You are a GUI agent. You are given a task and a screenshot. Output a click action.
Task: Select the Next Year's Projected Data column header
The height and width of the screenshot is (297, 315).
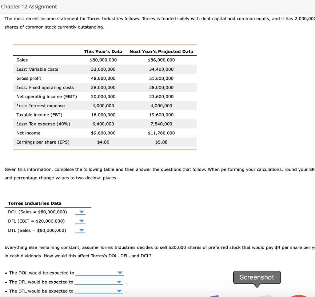pos(161,51)
